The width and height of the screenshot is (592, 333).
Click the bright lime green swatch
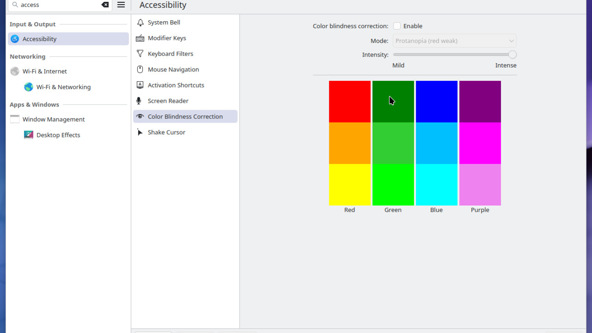pos(393,185)
